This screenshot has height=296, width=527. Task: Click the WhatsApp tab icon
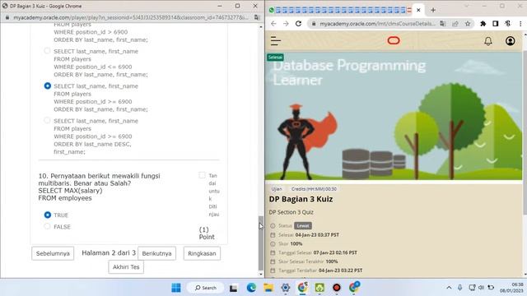tap(271, 10)
